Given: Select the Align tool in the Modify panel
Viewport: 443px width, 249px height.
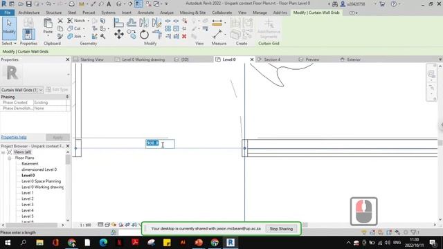Looking at the screenshot, I should (118, 23).
